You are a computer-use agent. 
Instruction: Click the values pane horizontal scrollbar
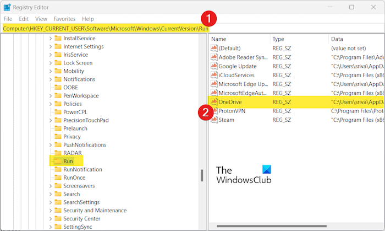click(x=272, y=226)
